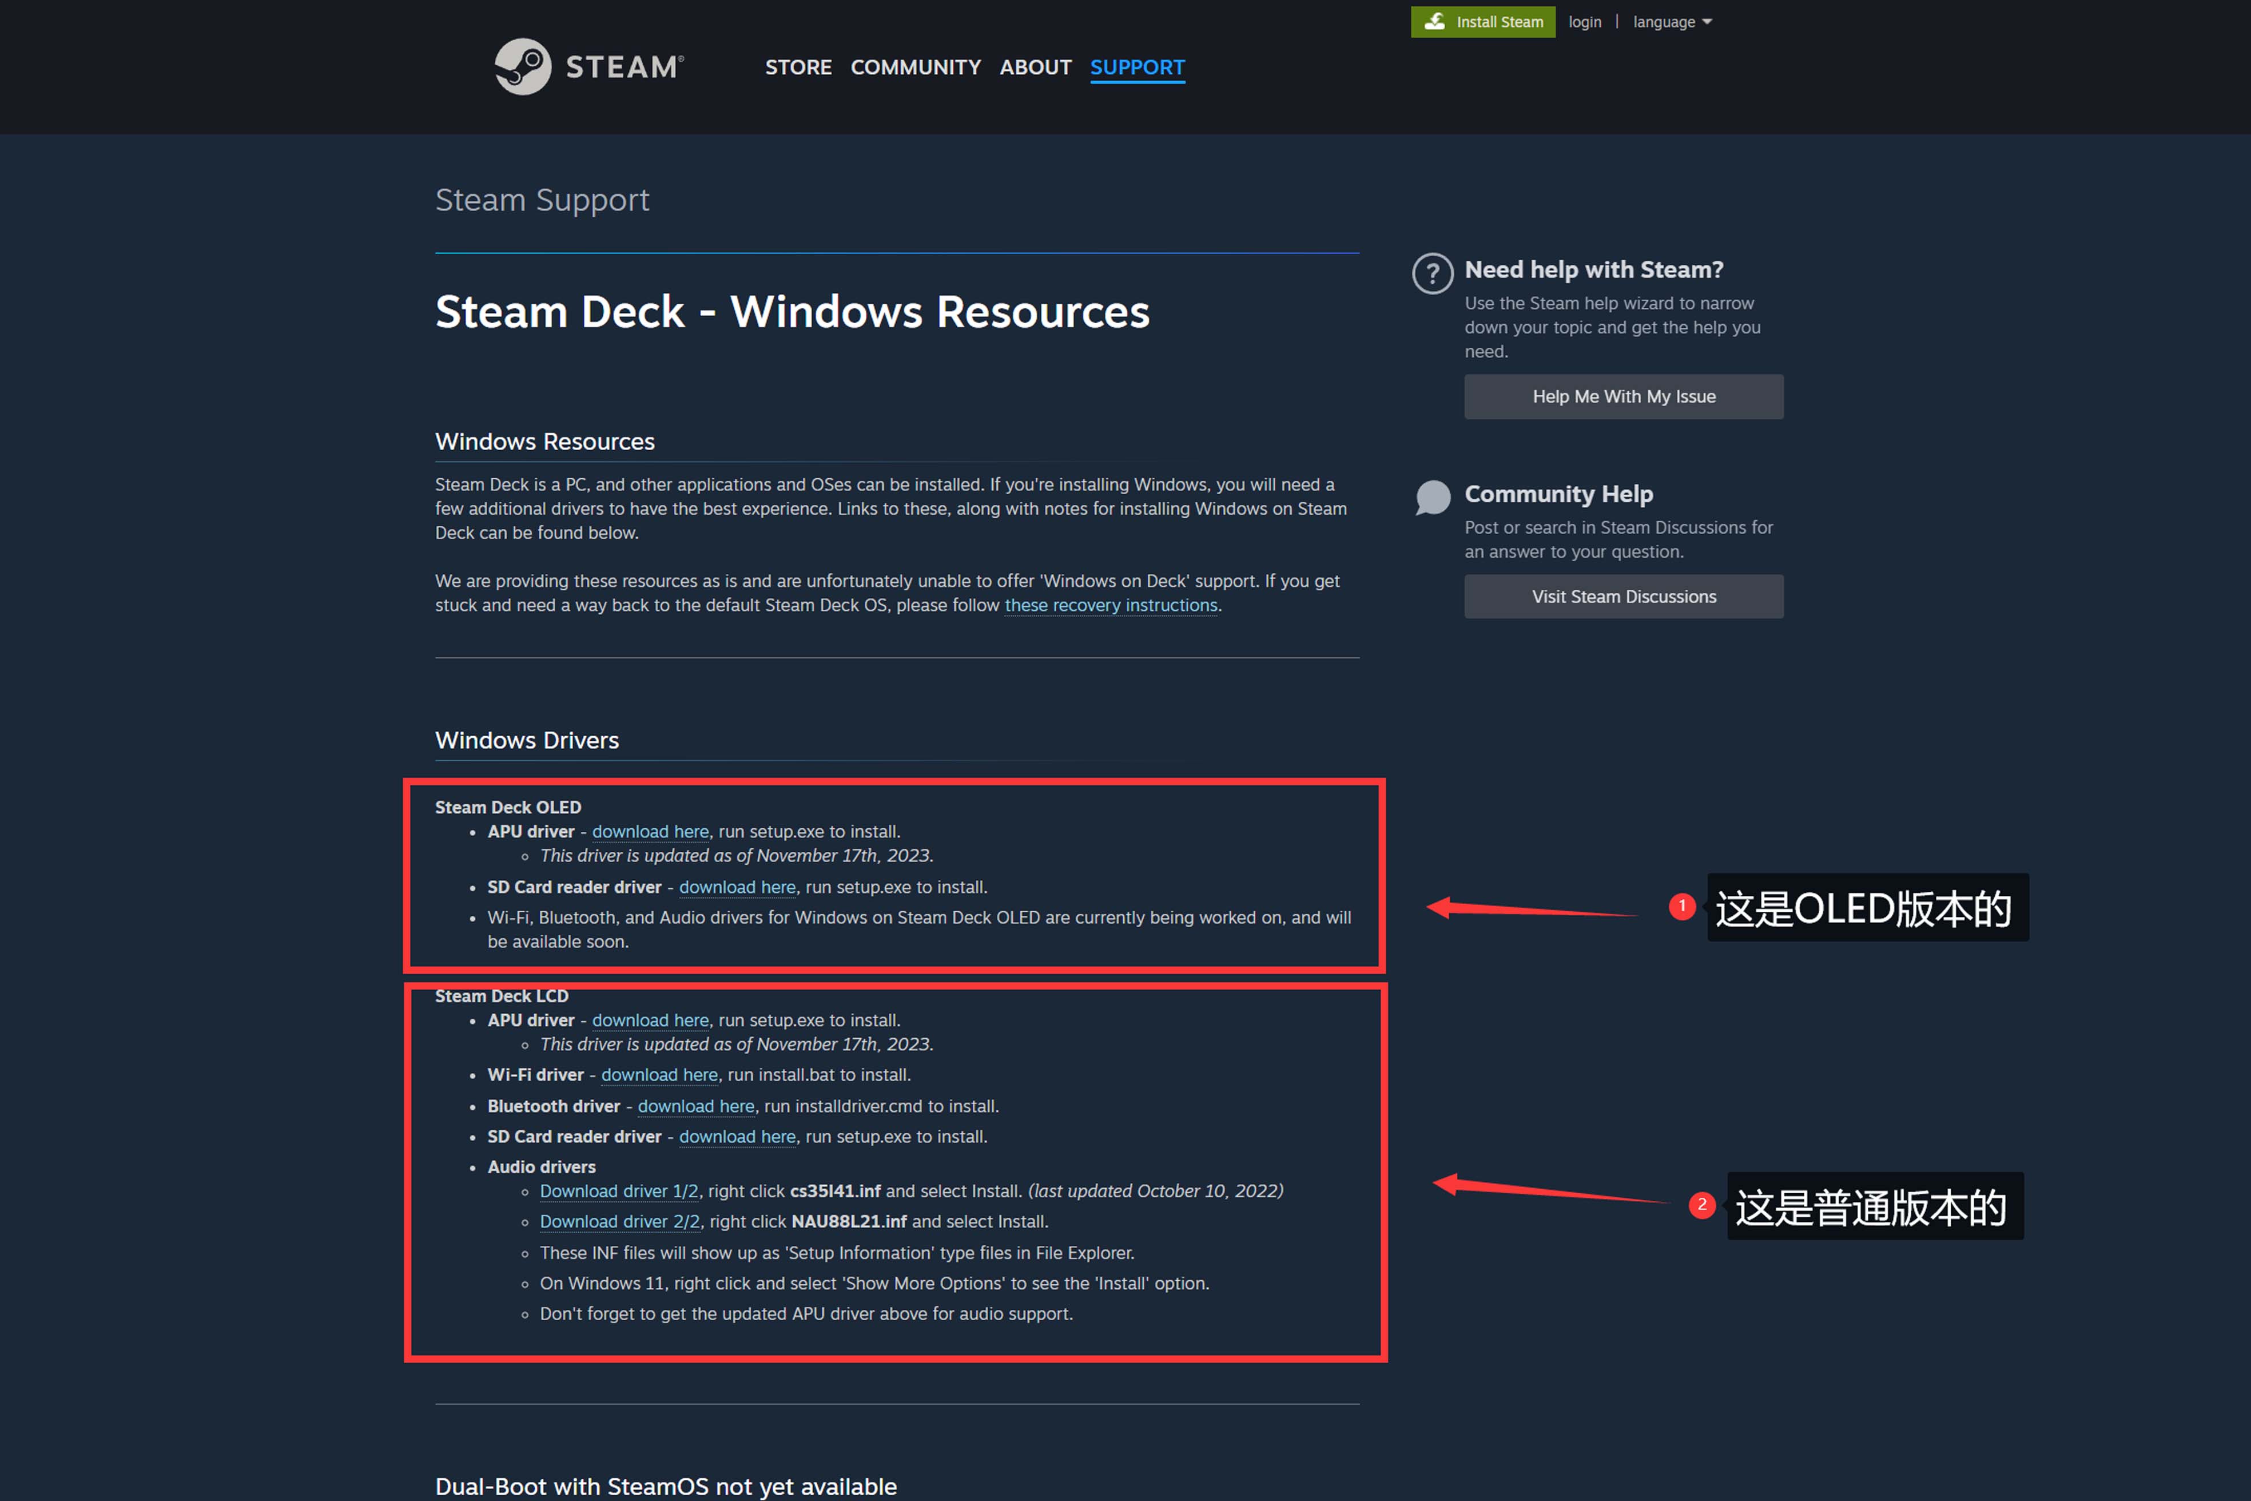Viewport: 2251px width, 1501px height.
Task: Click the question mark help icon
Action: pyautogui.click(x=1433, y=275)
